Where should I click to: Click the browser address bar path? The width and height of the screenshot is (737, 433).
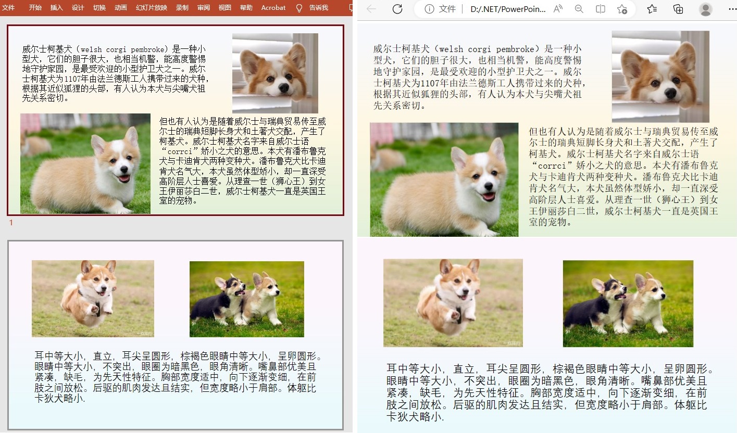(508, 9)
